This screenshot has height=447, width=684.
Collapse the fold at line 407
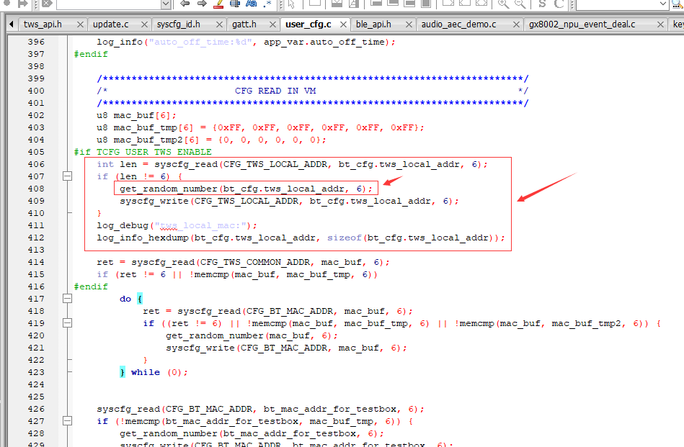pos(67,176)
